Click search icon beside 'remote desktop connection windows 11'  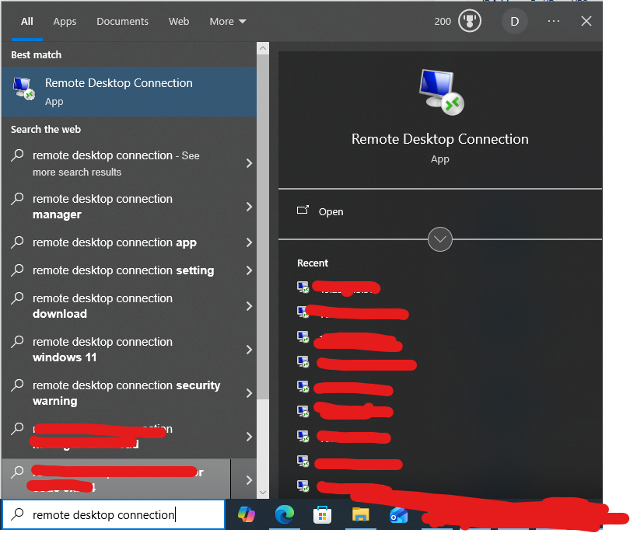(x=17, y=342)
